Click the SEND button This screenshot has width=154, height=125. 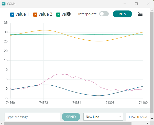point(71,117)
